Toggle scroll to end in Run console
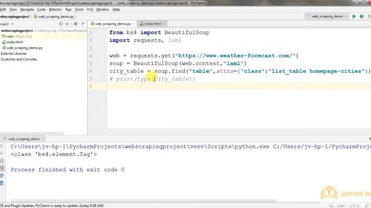371x208 pixels. click(x=2, y=168)
